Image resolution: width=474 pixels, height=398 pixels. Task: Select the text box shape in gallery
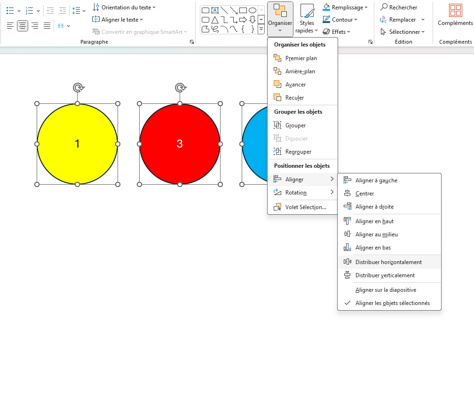(215, 10)
